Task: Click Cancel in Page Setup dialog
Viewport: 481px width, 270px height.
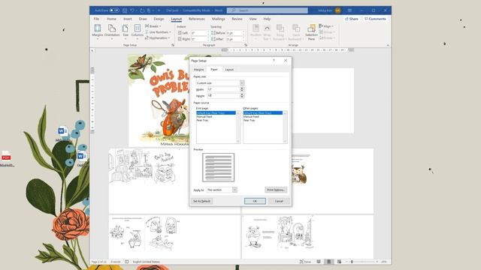Action: (x=279, y=201)
